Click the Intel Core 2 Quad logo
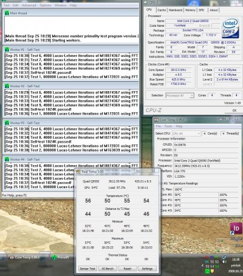Image resolution: width=243 pixels, height=276 pixels. 231,29
